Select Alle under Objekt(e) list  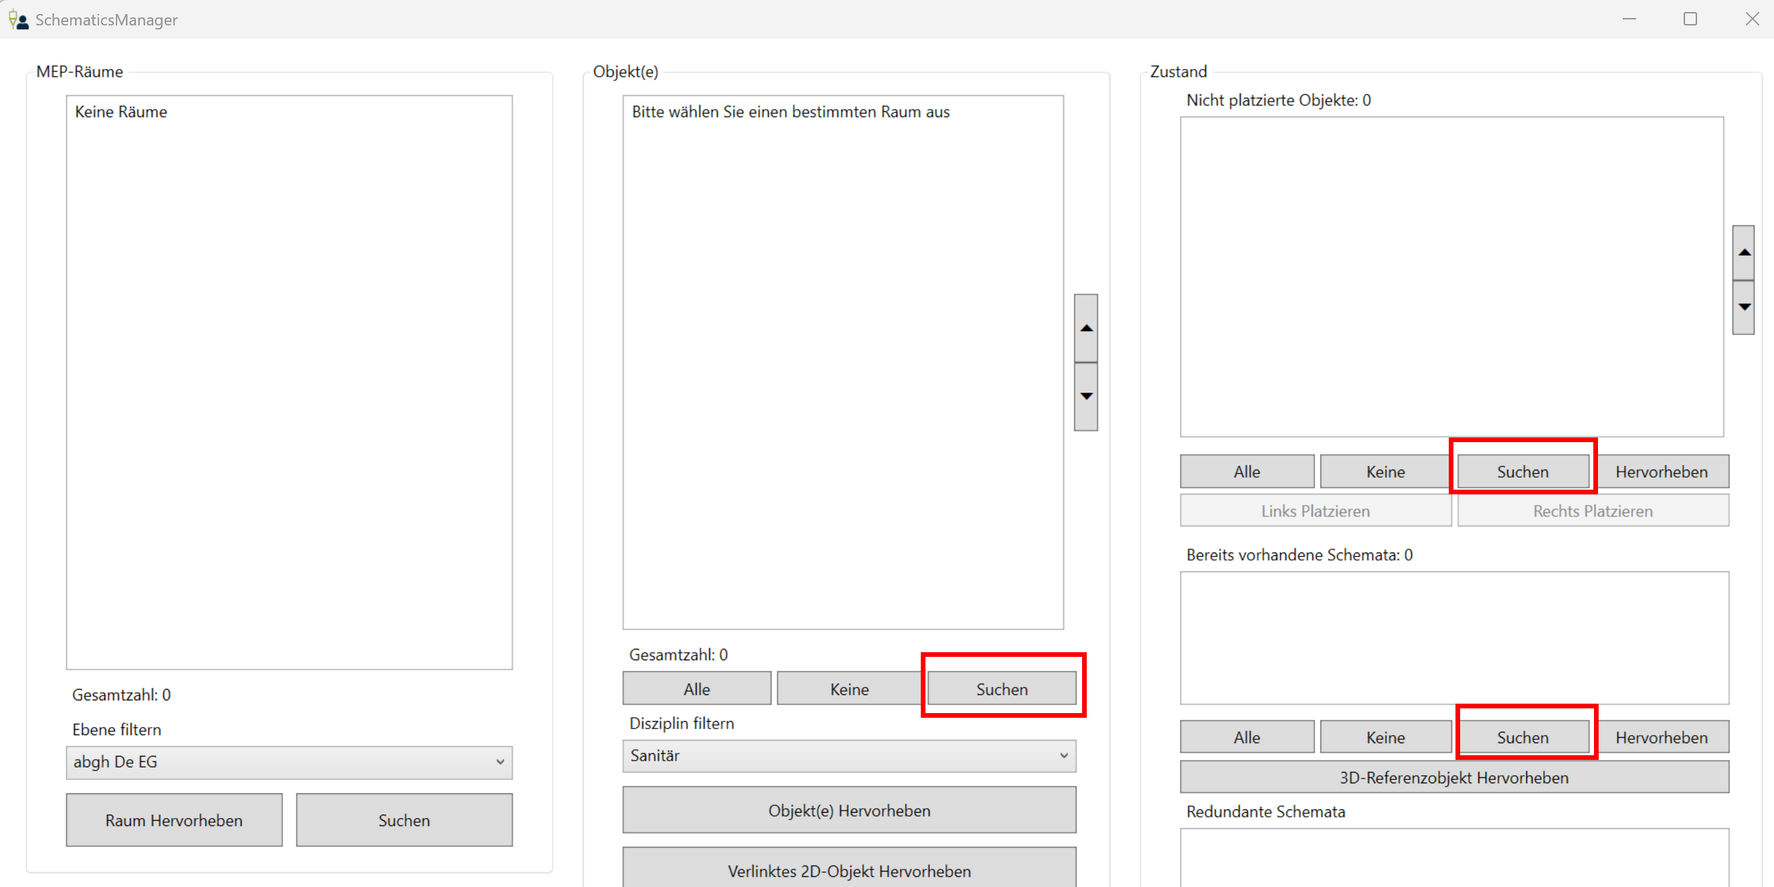coord(696,689)
